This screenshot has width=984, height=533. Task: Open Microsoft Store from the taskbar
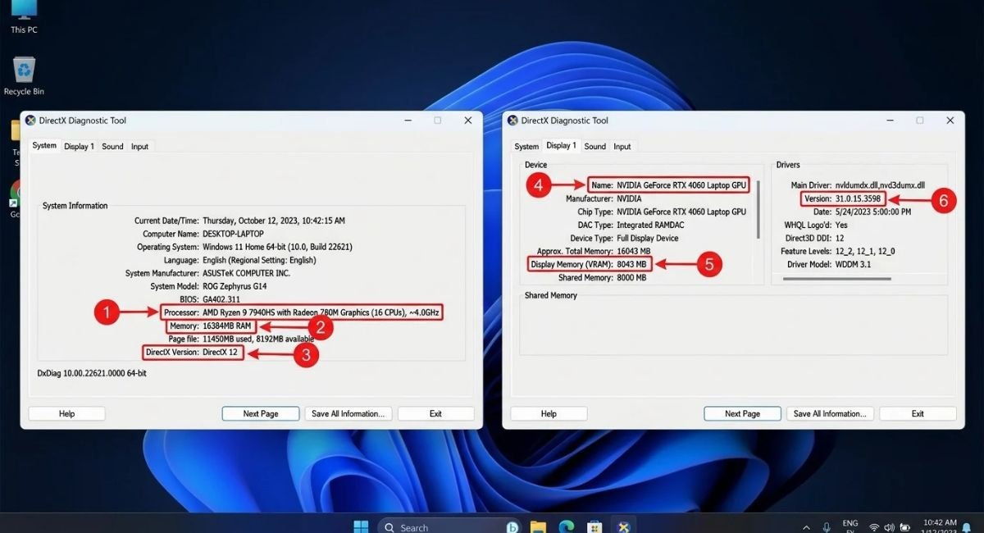(595, 527)
